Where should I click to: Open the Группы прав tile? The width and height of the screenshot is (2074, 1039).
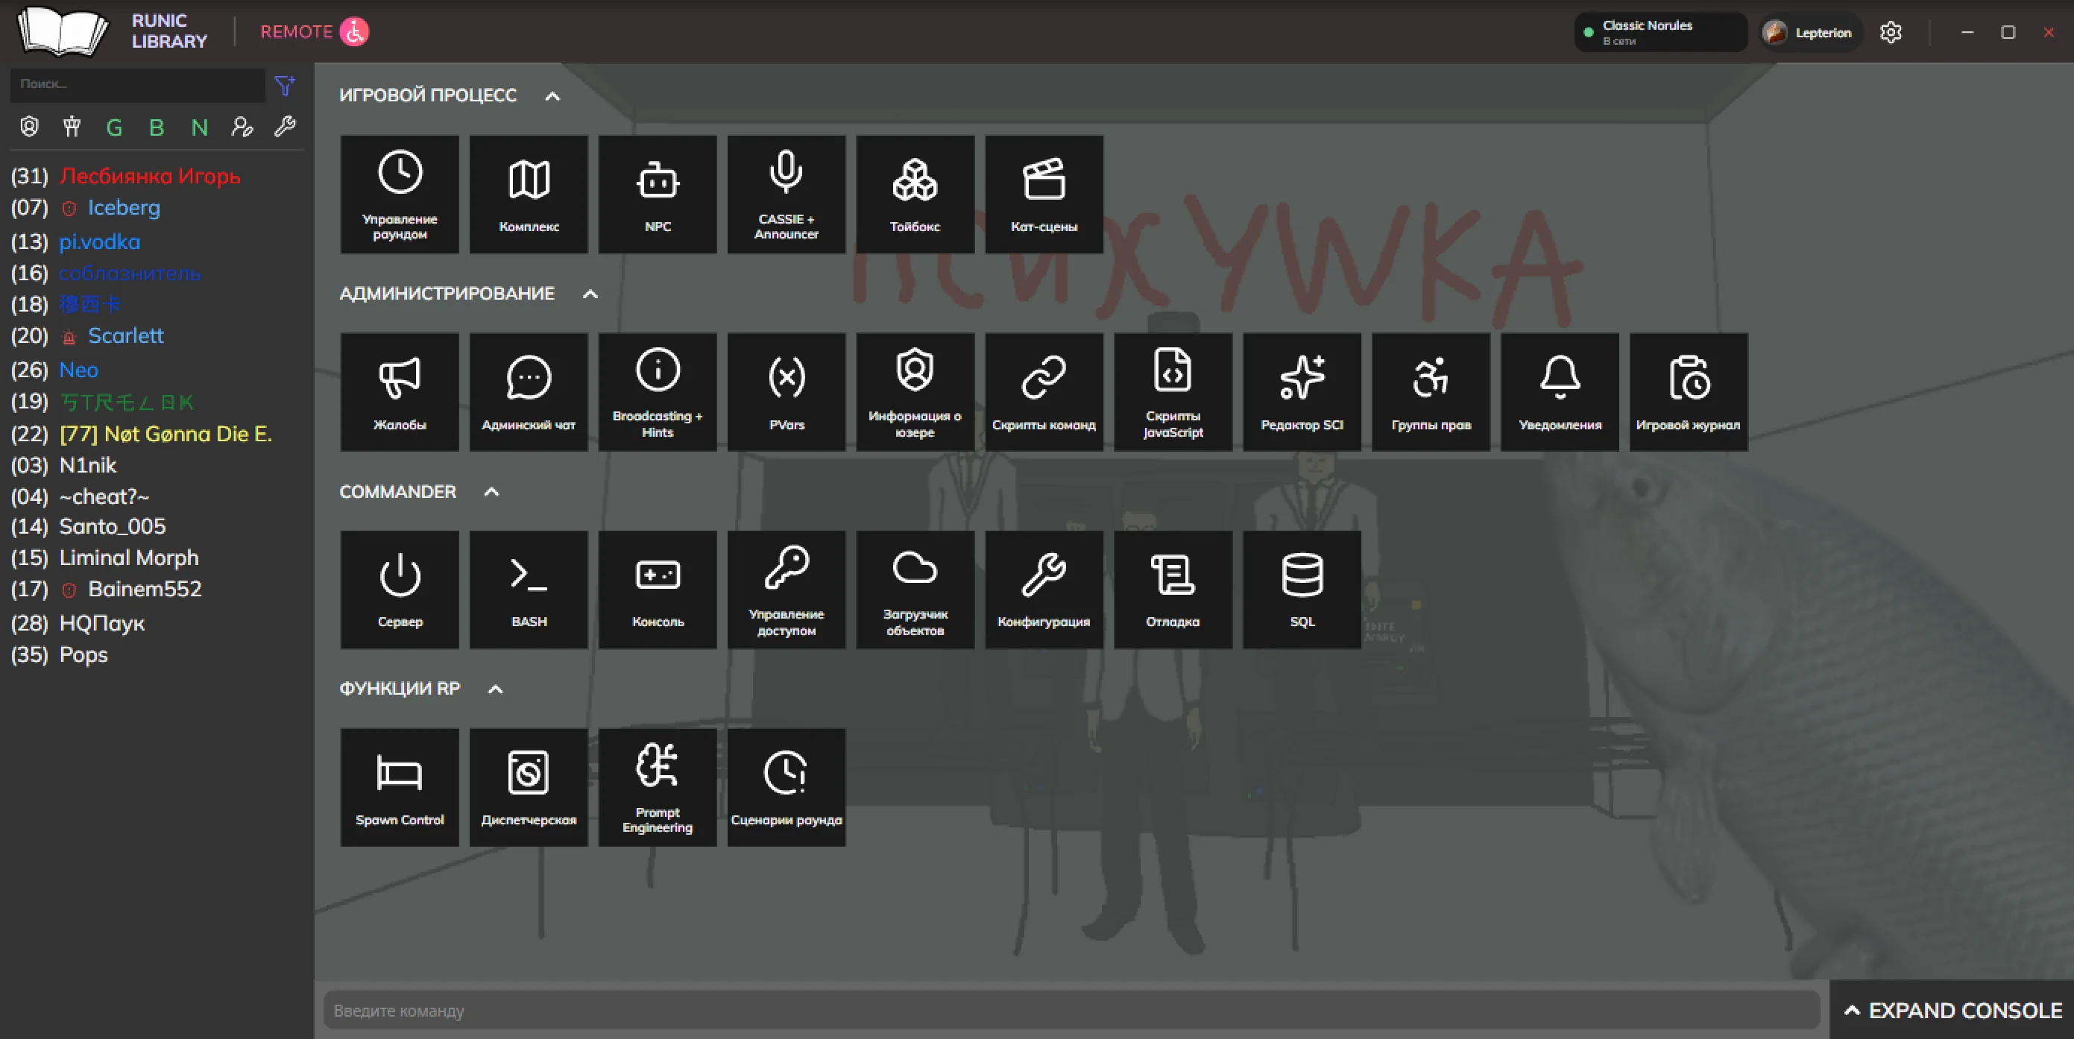[1431, 392]
